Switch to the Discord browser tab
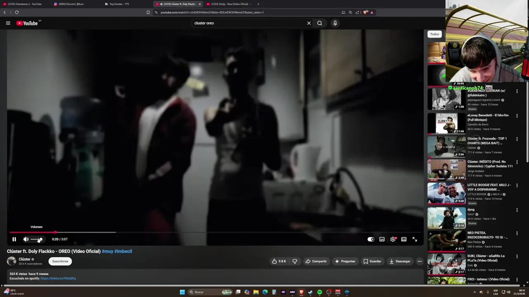529x297 pixels. click(x=75, y=4)
